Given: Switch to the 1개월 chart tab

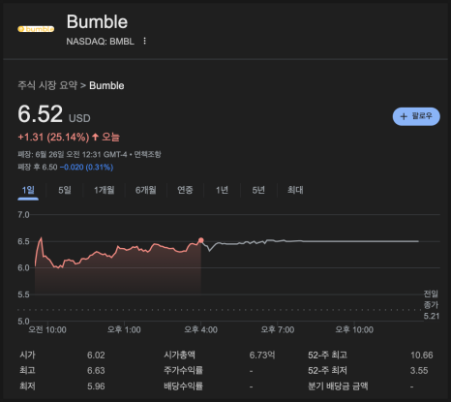Looking at the screenshot, I should point(105,190).
